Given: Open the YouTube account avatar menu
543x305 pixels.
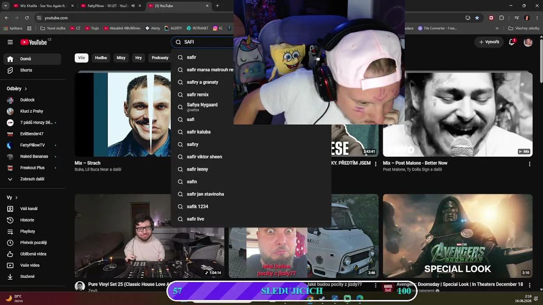Looking at the screenshot, I should coord(528,42).
